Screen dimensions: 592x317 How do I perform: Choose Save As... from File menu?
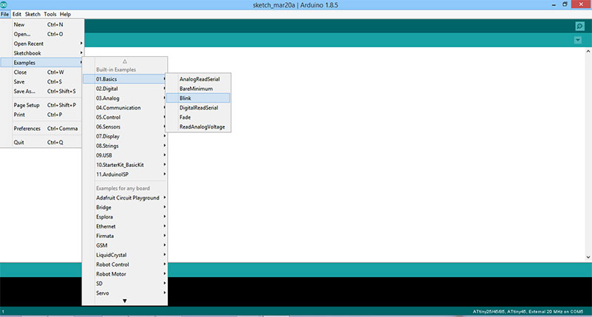[x=42, y=91]
